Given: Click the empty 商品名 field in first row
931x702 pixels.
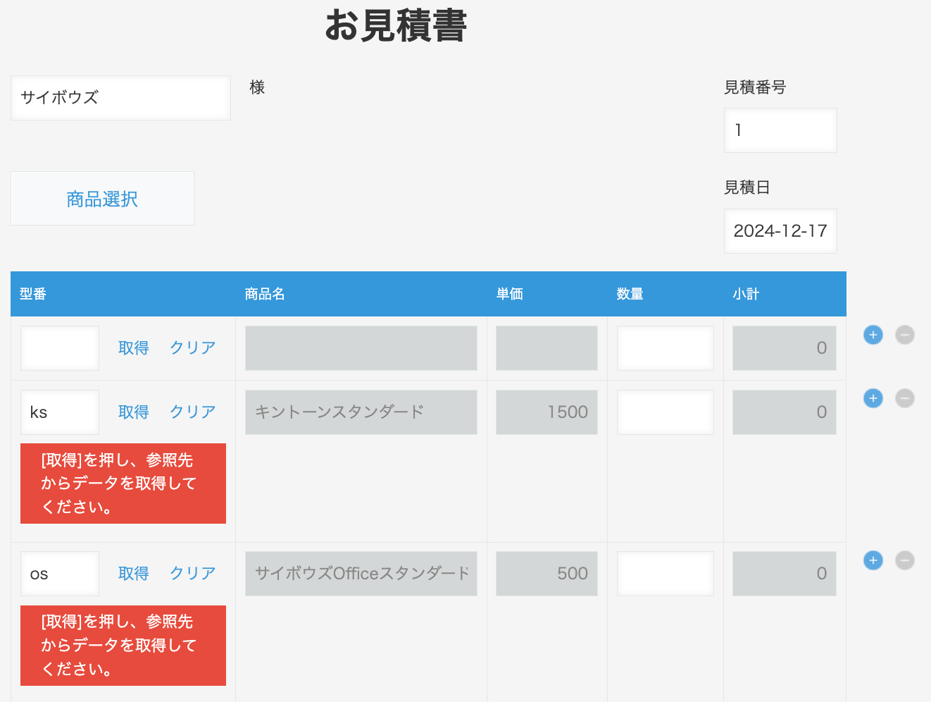Looking at the screenshot, I should [361, 348].
